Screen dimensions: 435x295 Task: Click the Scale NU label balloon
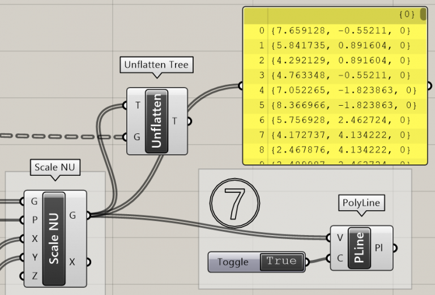coord(55,167)
